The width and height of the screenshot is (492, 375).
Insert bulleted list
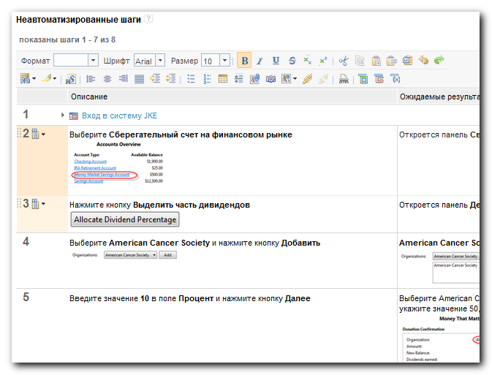(x=191, y=79)
